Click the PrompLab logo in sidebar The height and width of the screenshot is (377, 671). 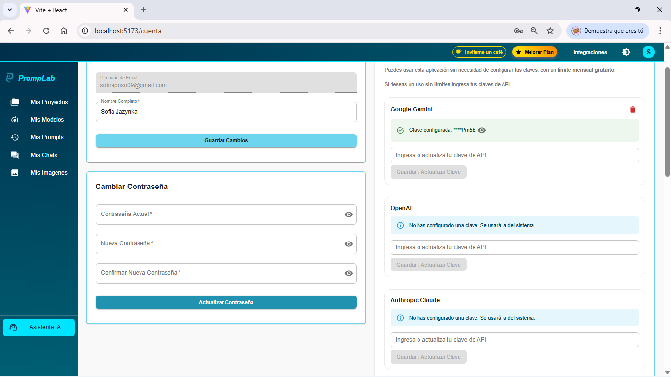tap(30, 78)
